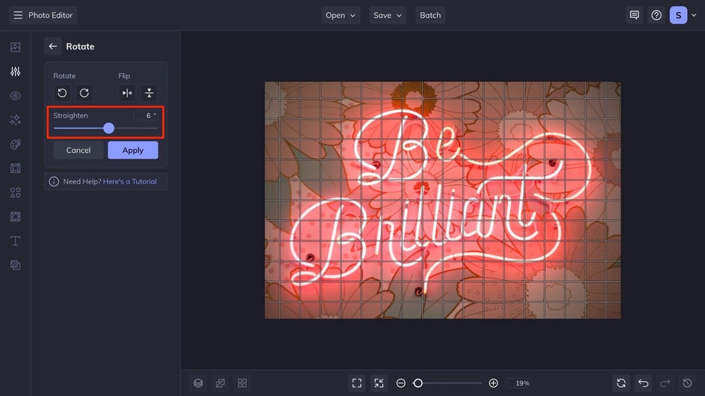Screen dimensions: 705x396
Task: Open the Frames sidebar icon
Action: tap(15, 169)
